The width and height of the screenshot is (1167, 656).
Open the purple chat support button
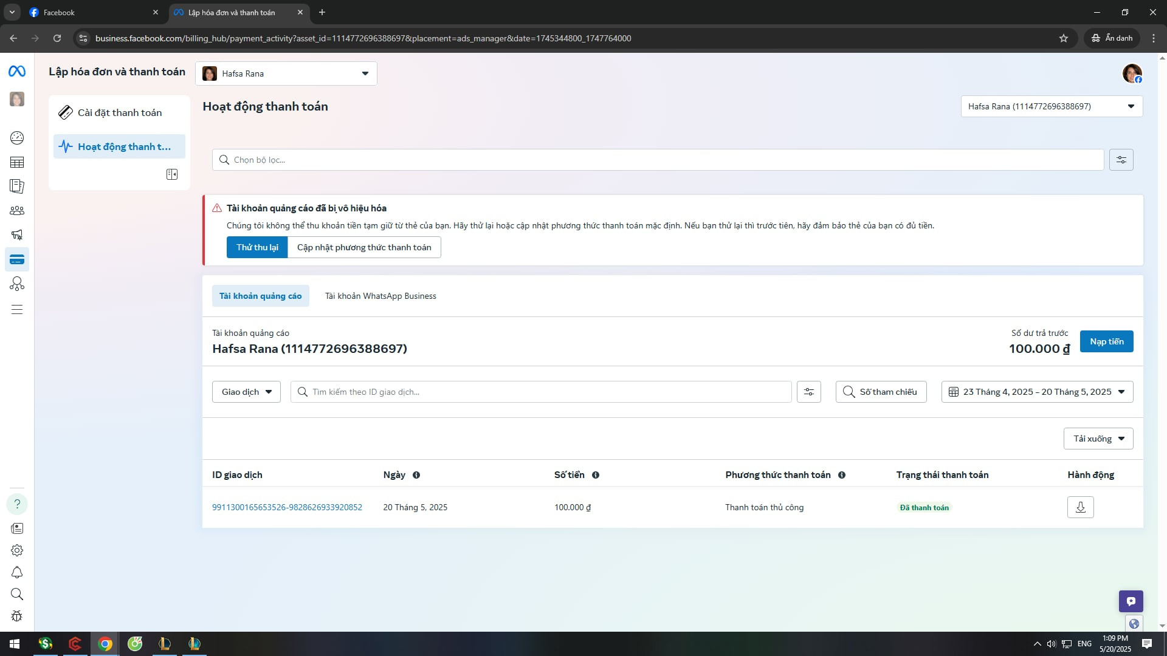click(1131, 601)
